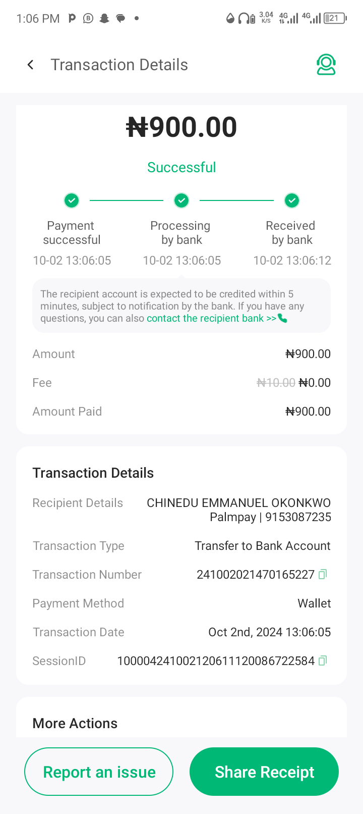Click contact the recipient bank link
The width and height of the screenshot is (363, 814).
click(x=211, y=318)
